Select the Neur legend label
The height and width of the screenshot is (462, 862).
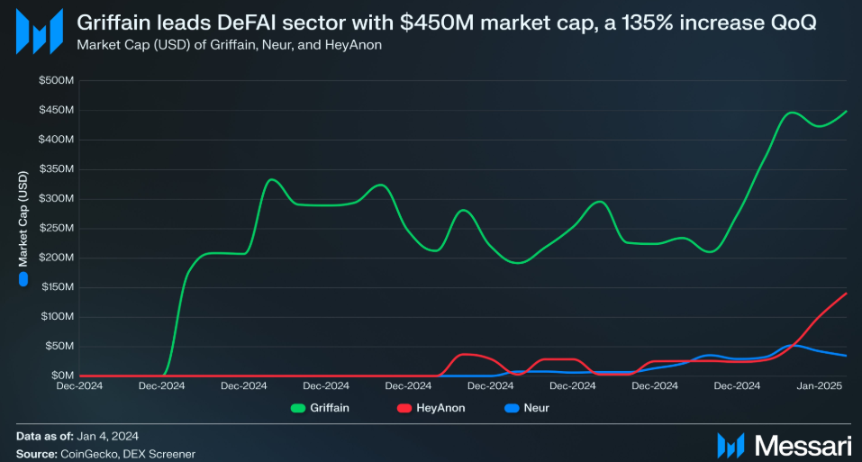pyautogui.click(x=537, y=408)
